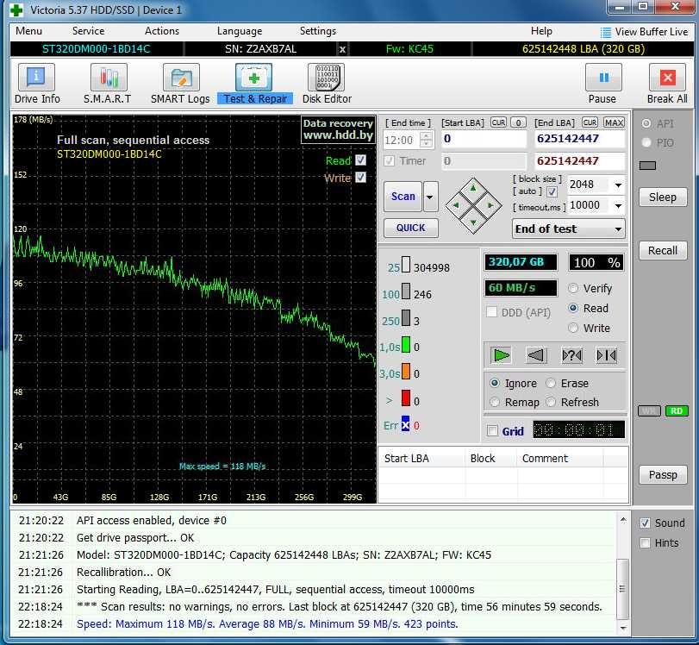Click the left arrow in navigation diamond
This screenshot has width=699, height=645.
[x=456, y=205]
